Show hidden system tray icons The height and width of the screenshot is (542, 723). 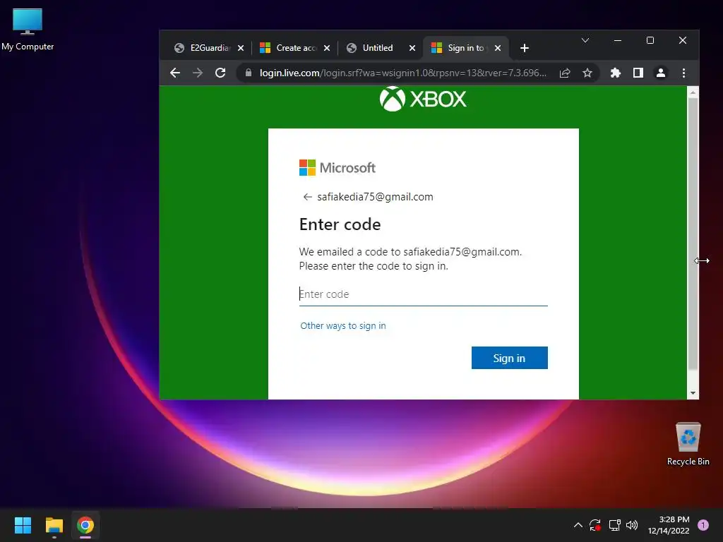click(578, 525)
